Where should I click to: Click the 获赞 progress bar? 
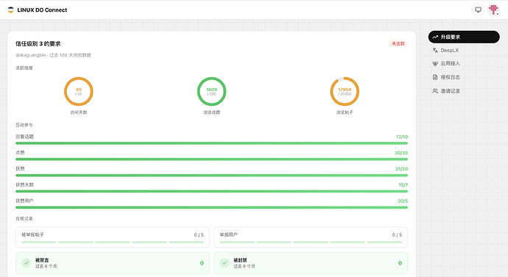click(x=211, y=175)
